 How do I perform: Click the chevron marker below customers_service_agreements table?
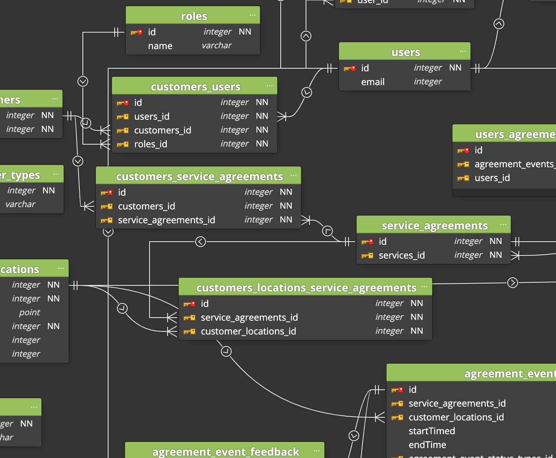tap(108, 232)
